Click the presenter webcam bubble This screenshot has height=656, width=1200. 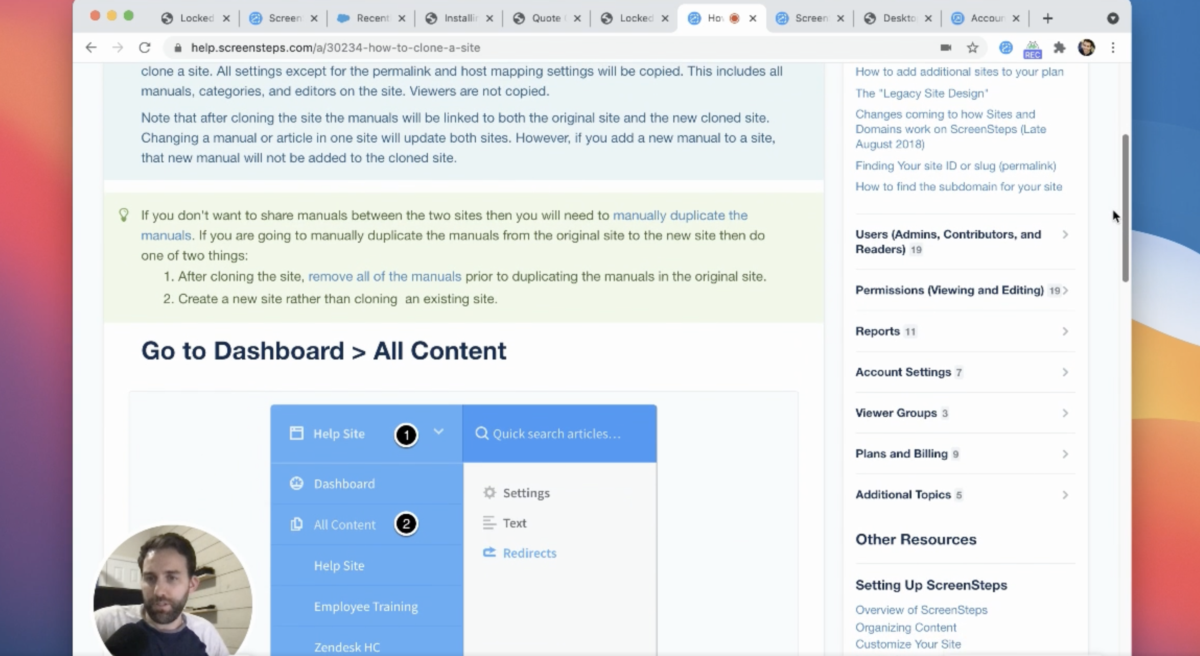pyautogui.click(x=173, y=590)
